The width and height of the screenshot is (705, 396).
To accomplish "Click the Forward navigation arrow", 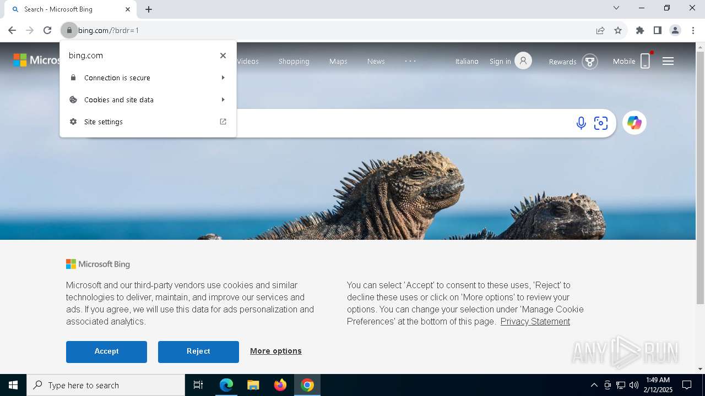I will pos(30,30).
